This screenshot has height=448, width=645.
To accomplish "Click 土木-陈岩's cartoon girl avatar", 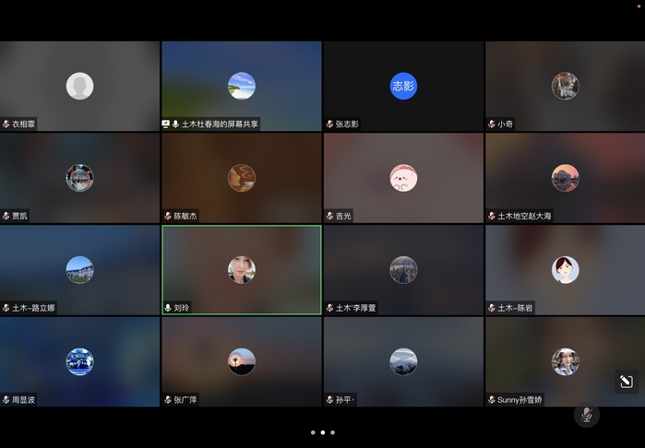I will 565,270.
